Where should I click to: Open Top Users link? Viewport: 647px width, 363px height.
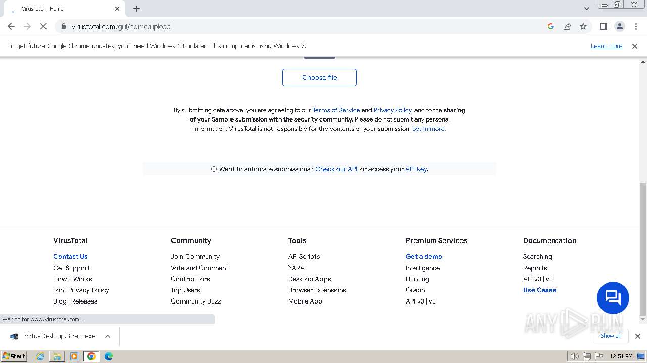[x=185, y=290]
